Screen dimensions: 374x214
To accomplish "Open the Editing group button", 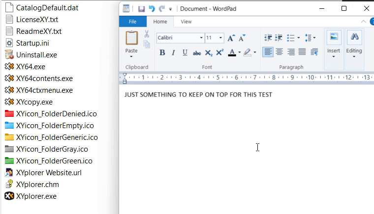I will (354, 44).
